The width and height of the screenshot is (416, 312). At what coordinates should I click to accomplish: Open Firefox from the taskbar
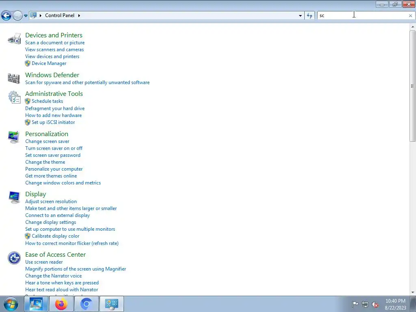coord(61,304)
